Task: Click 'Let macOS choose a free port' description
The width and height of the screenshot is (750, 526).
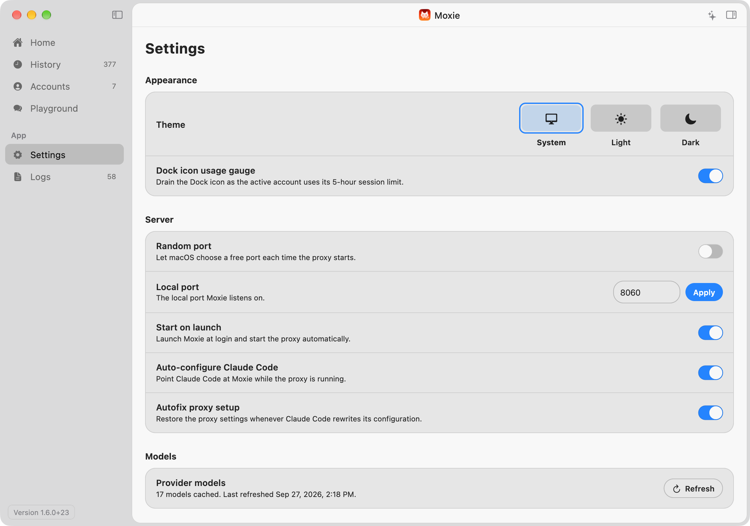Action: click(x=256, y=258)
